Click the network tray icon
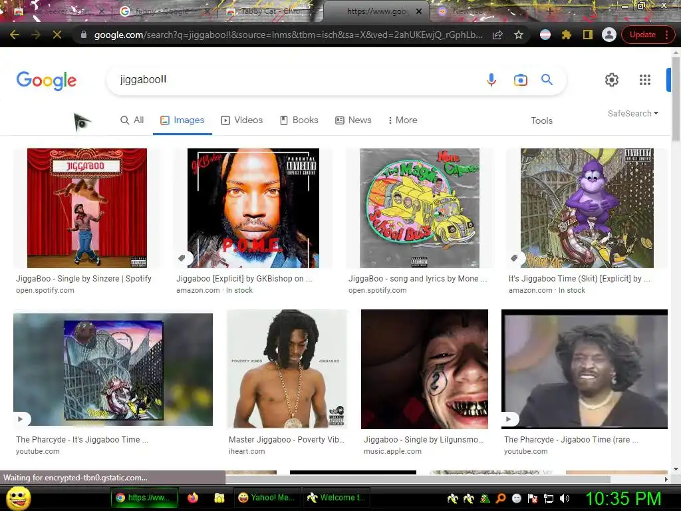This screenshot has height=511, width=681. [x=549, y=498]
